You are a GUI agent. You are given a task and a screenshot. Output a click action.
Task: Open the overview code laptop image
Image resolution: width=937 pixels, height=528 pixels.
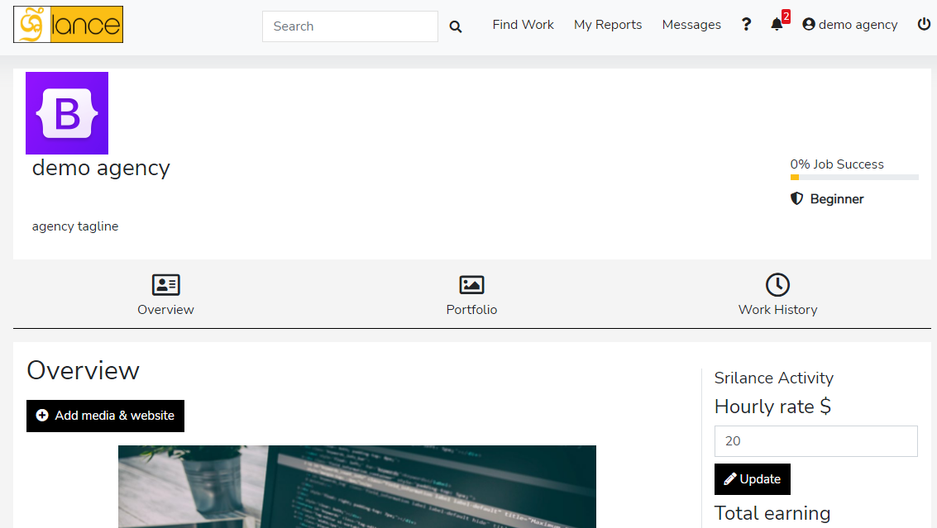pyautogui.click(x=356, y=487)
